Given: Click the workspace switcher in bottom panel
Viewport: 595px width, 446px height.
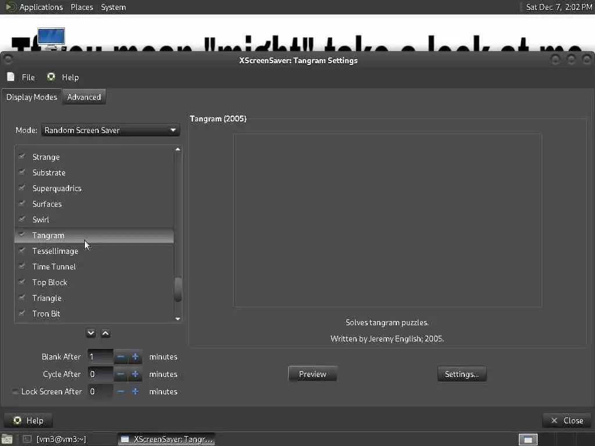Looking at the screenshot, I should (x=528, y=439).
